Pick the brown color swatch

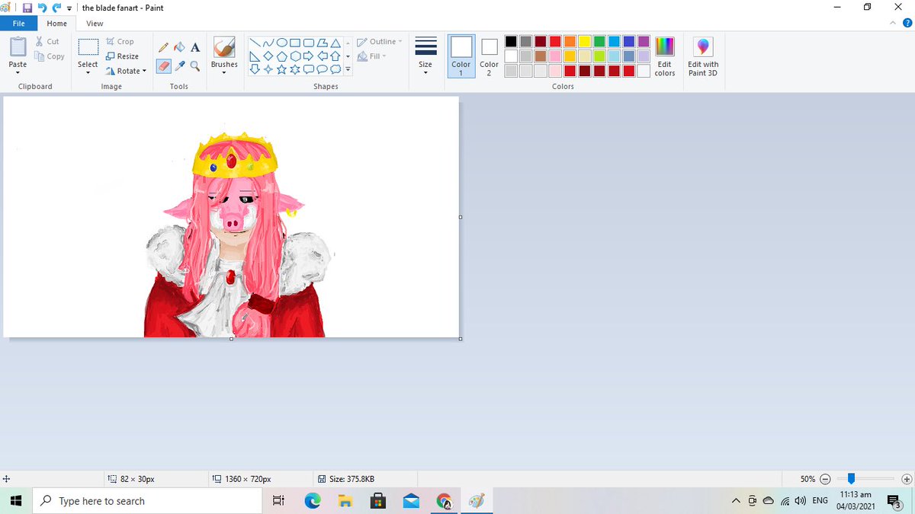point(541,56)
